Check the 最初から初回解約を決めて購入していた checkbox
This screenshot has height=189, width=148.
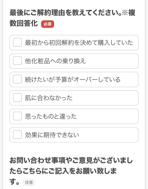coord(17,42)
